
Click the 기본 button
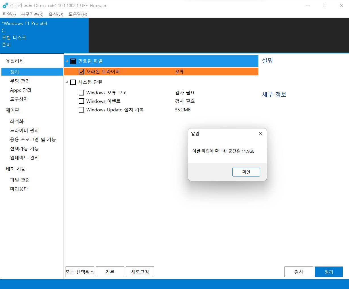110,272
